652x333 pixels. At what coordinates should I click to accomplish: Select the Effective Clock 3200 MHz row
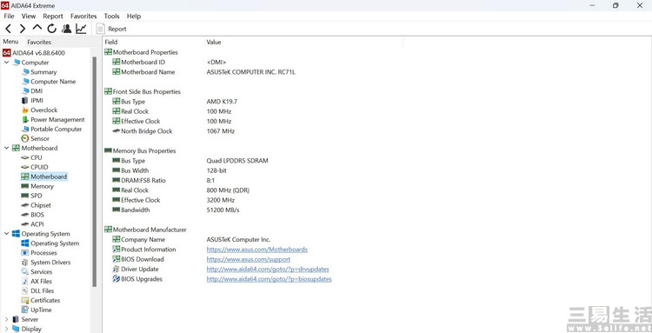point(173,200)
